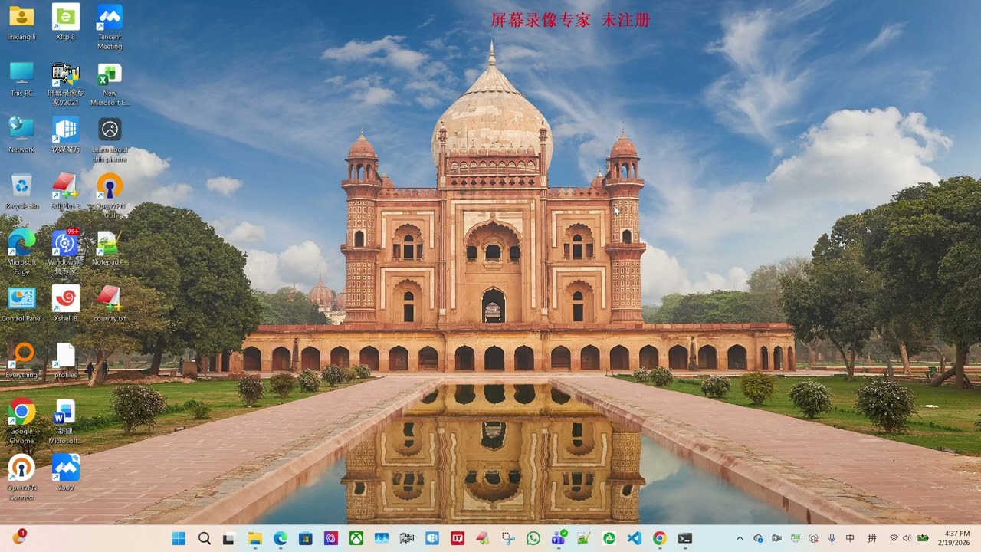The width and height of the screenshot is (981, 552).
Task: Open Microsoft Edge from the taskbar
Action: click(280, 538)
